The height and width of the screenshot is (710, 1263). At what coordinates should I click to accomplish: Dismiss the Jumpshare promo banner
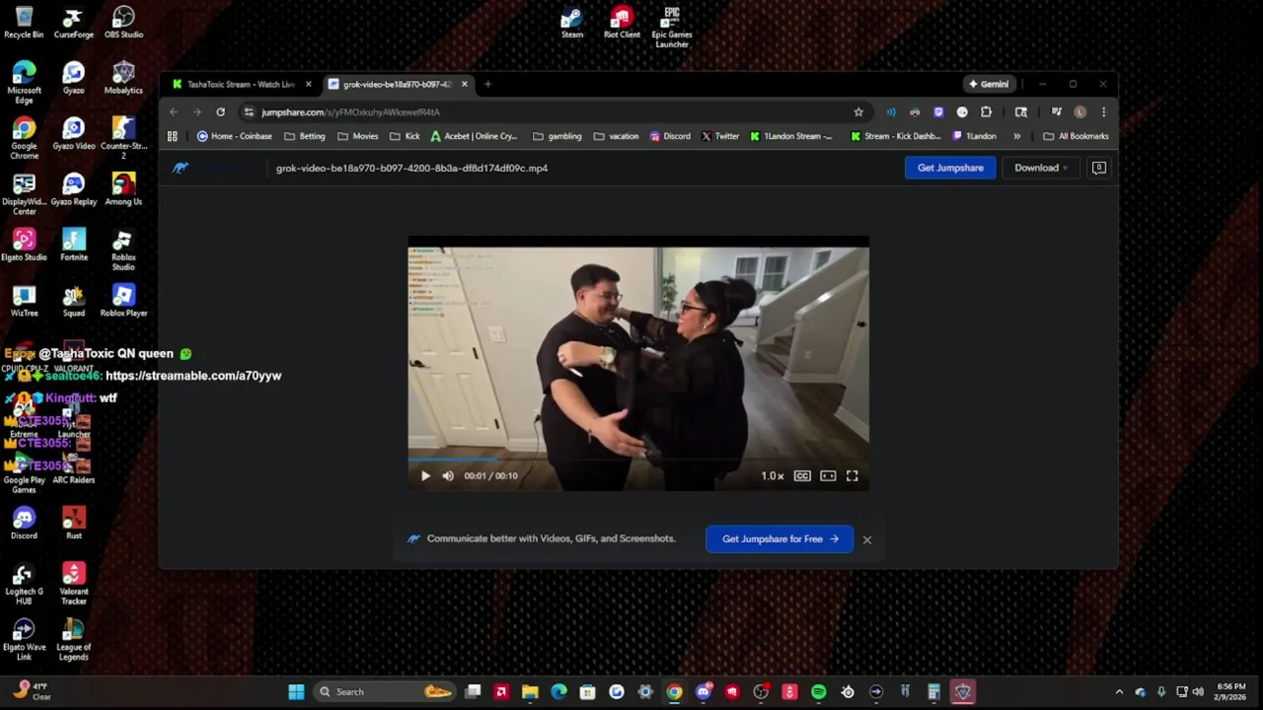click(867, 539)
